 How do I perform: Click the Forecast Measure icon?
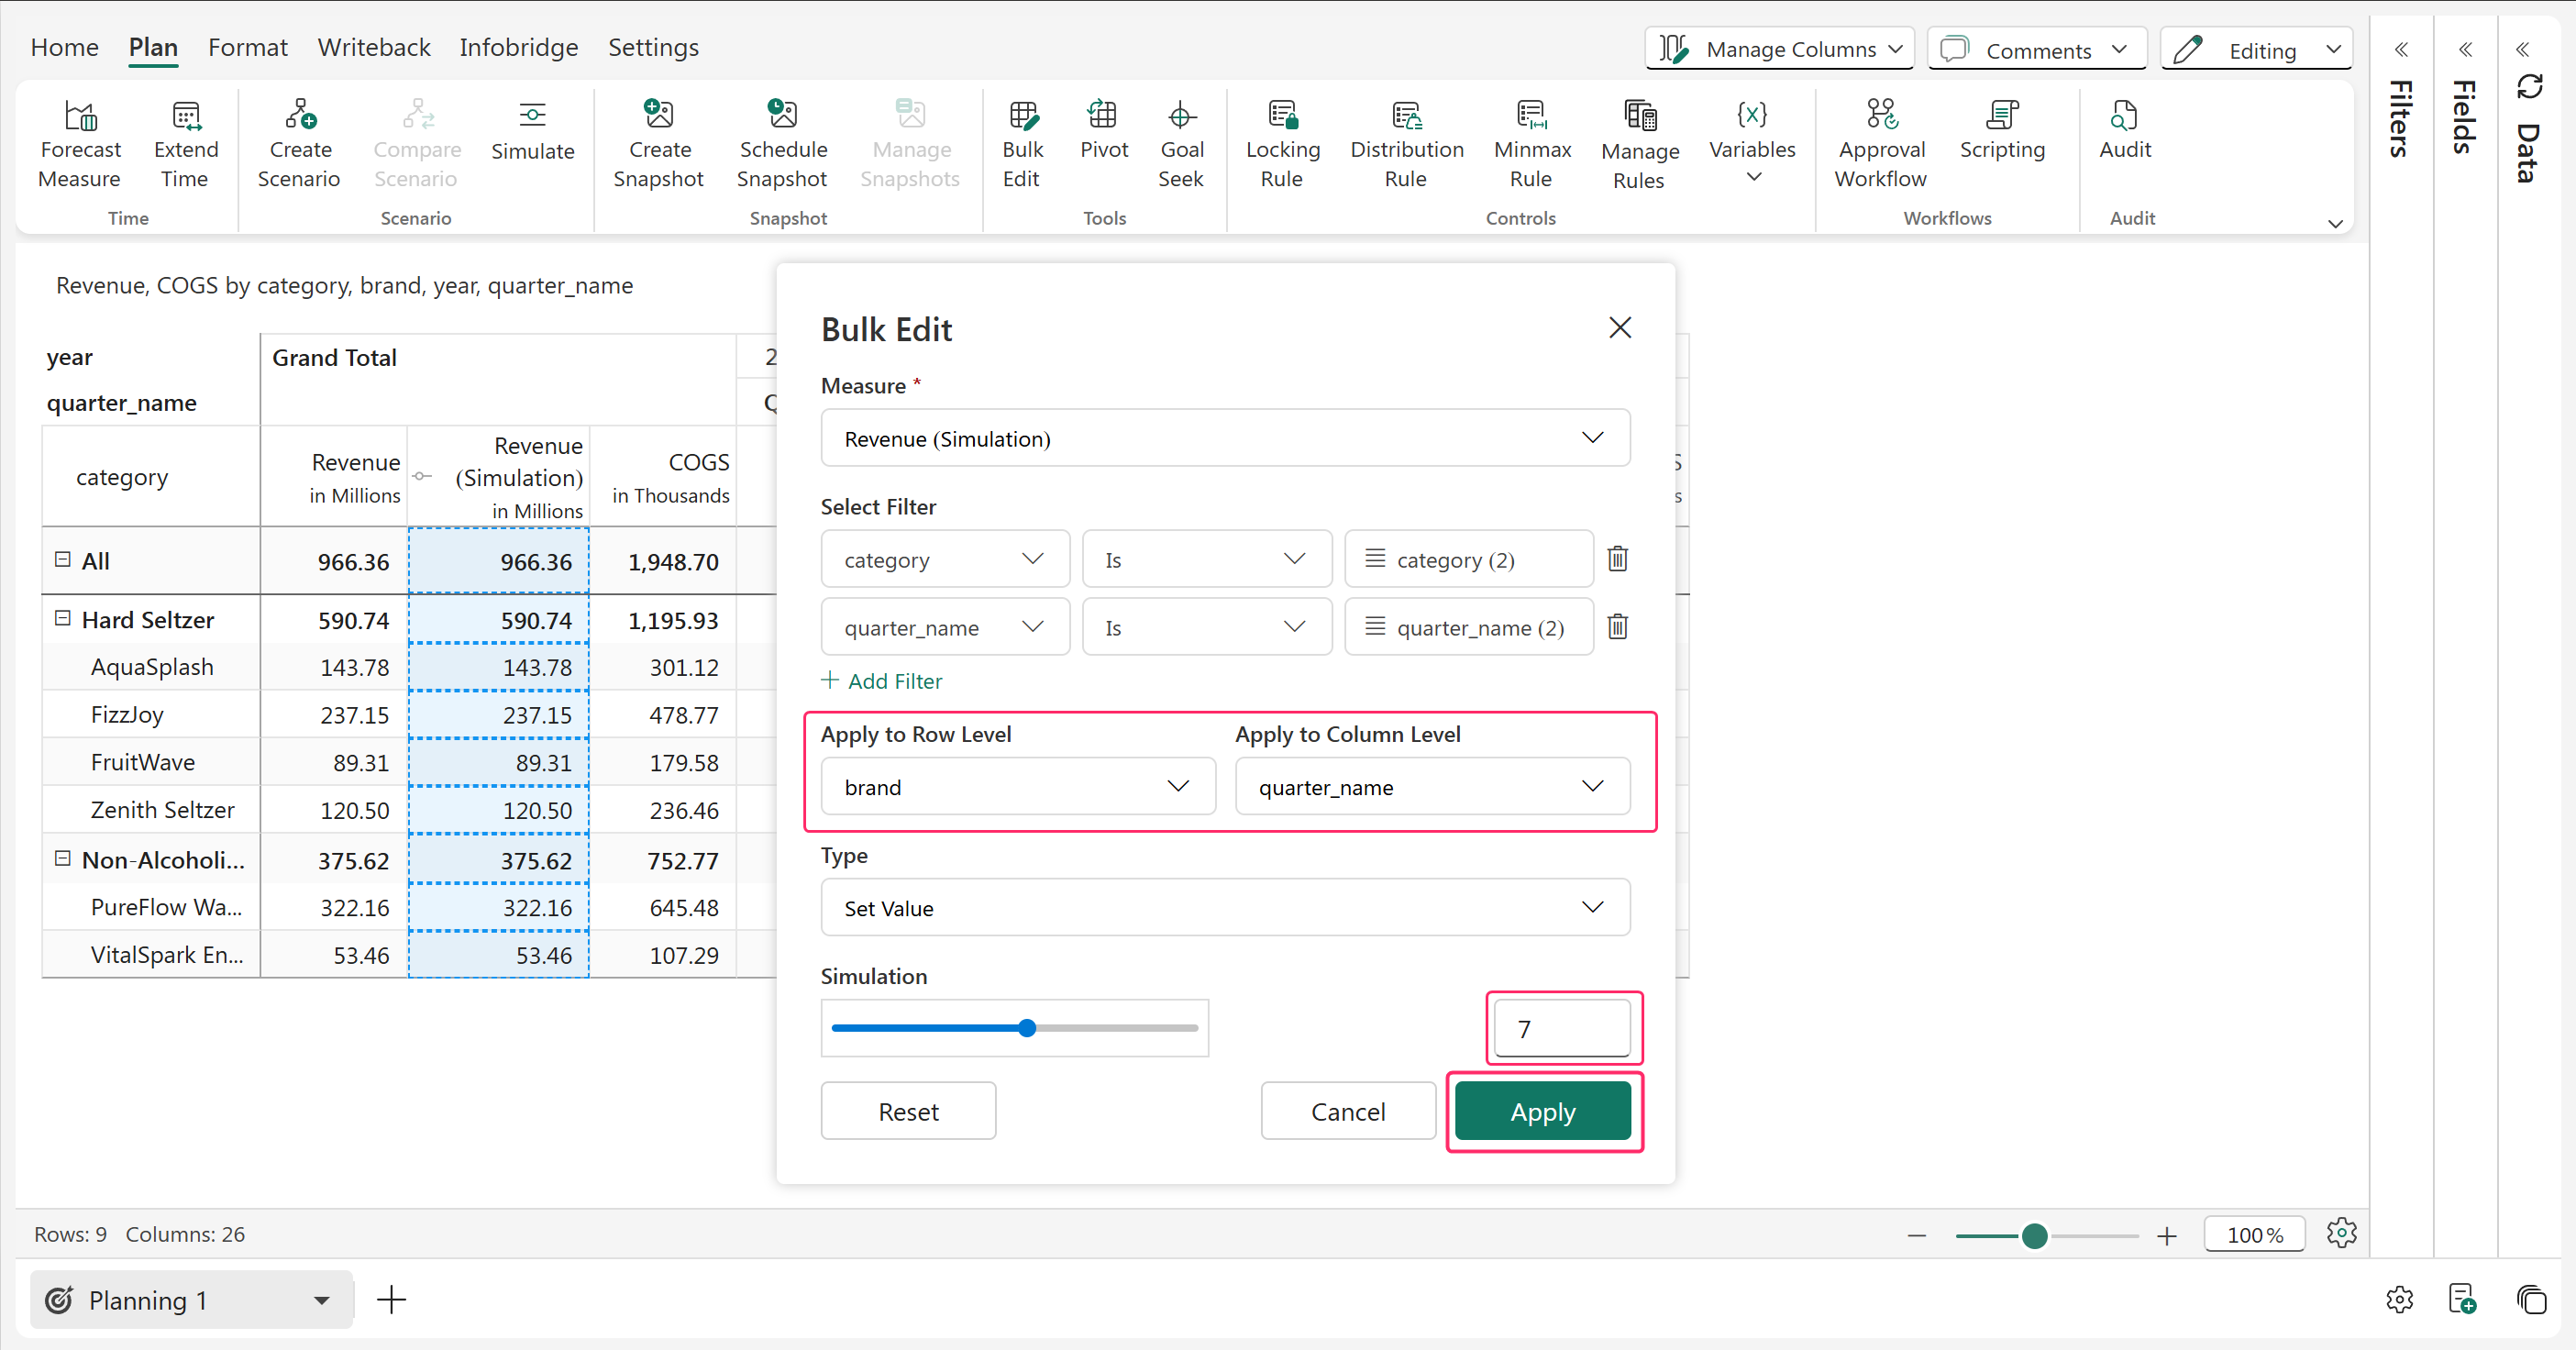(80, 116)
